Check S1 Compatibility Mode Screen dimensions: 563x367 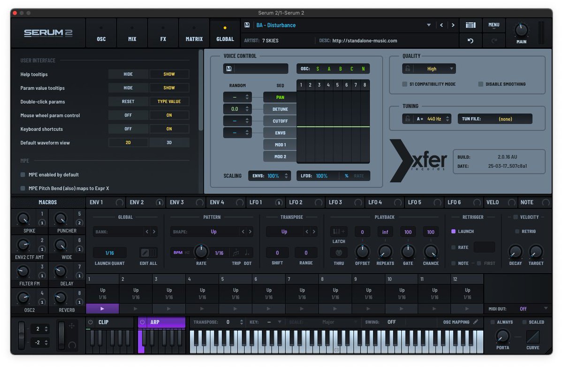405,84
